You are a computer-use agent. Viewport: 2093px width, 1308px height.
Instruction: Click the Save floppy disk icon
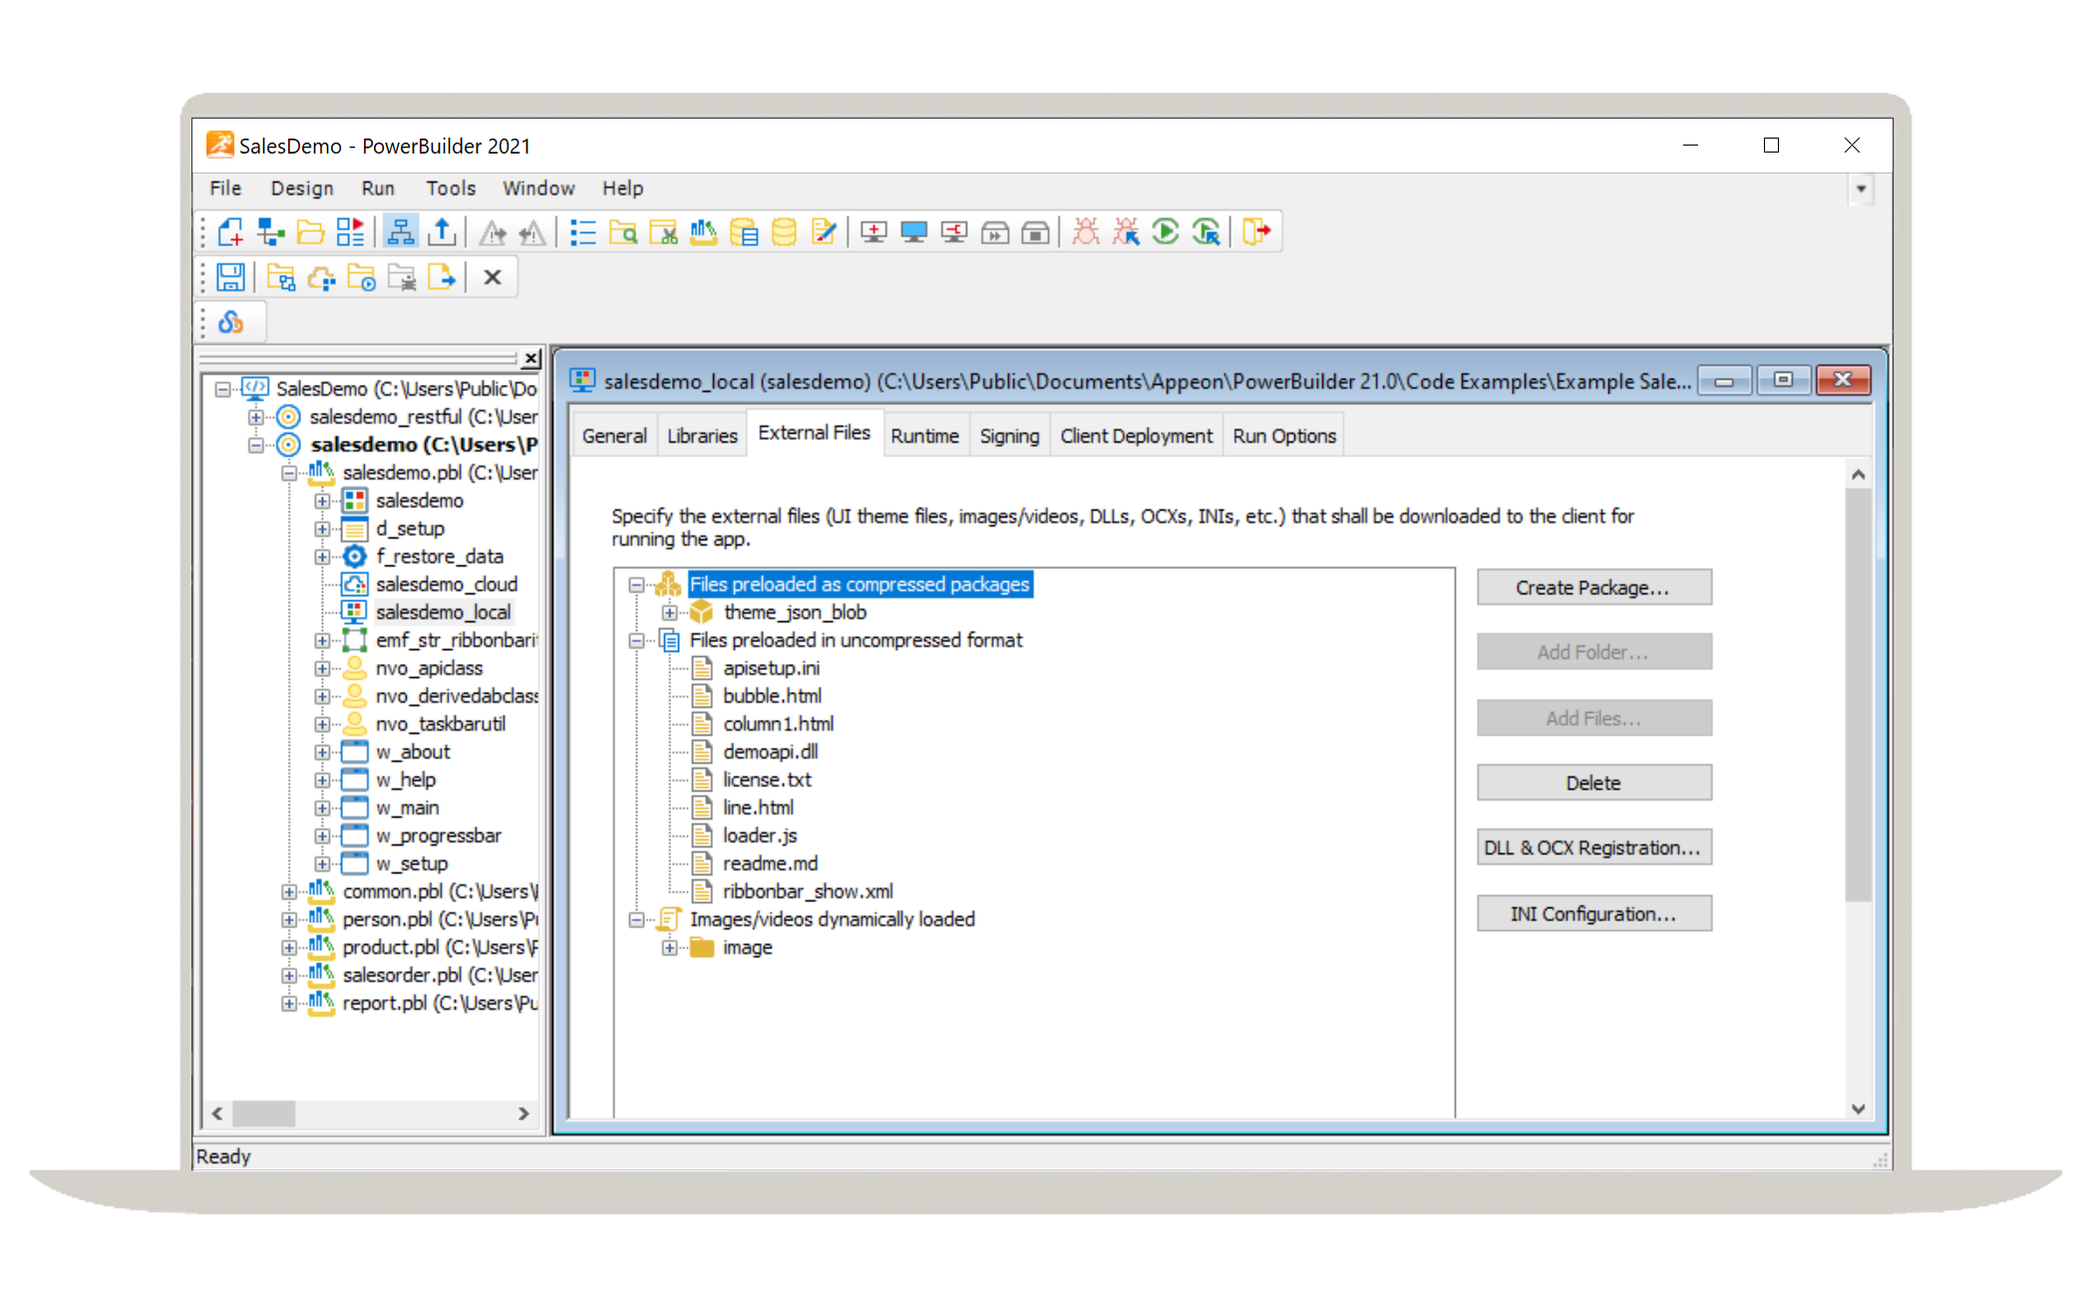tap(231, 277)
